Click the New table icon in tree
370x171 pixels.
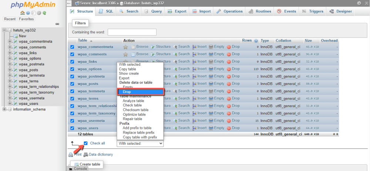tap(16, 36)
